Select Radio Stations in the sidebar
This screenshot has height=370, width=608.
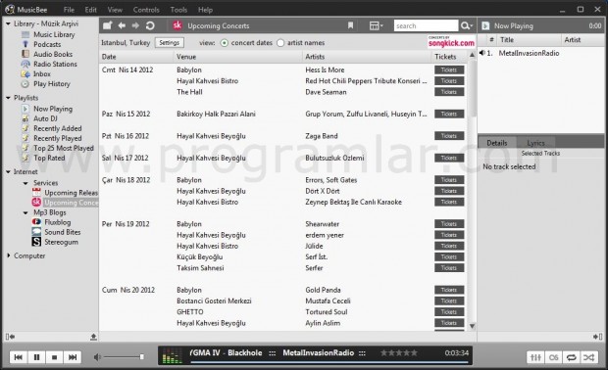pos(55,64)
